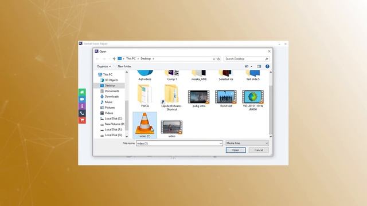This screenshot has height=206, width=367.
Task: Select the VID-20151110-WA0000 globe video
Action: tap(253, 101)
